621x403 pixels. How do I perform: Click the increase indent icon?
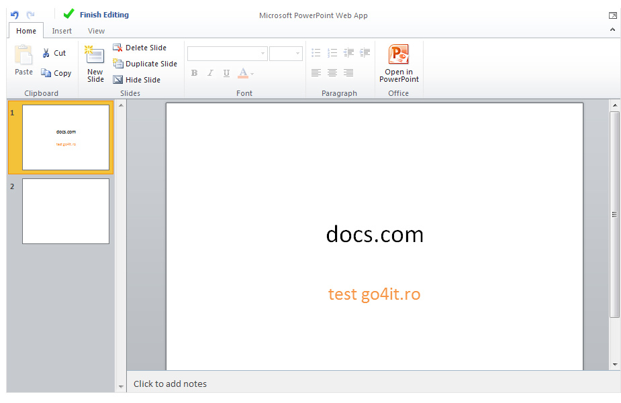coord(365,53)
